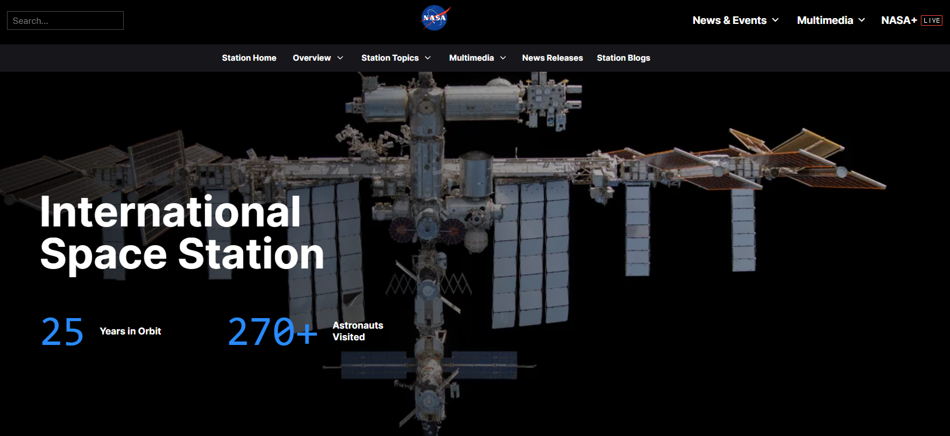Expand the Overview chevron arrow
The width and height of the screenshot is (950, 436).
(340, 58)
